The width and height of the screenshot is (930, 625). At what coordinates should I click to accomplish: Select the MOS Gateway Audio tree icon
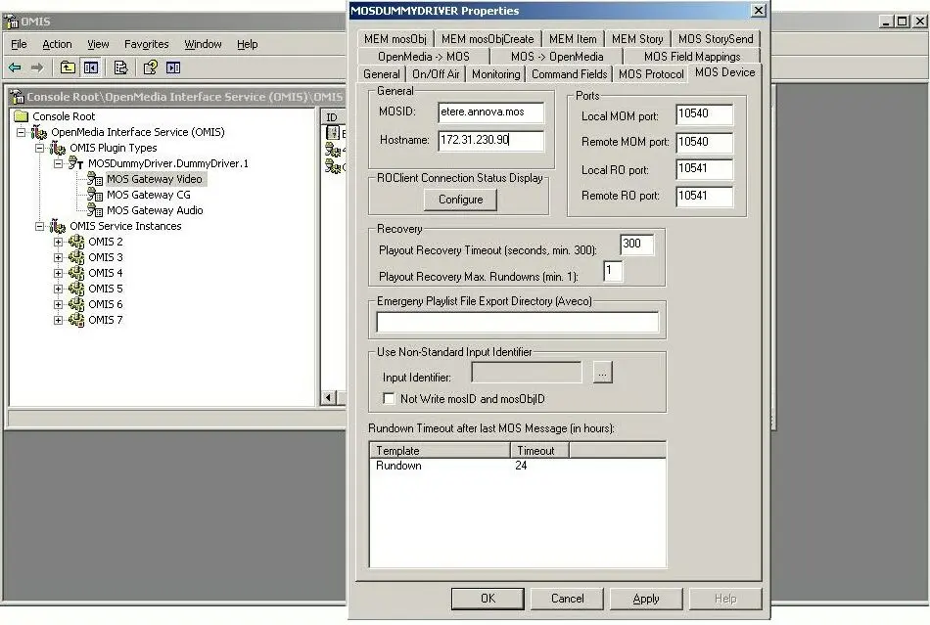pyautogui.click(x=95, y=210)
